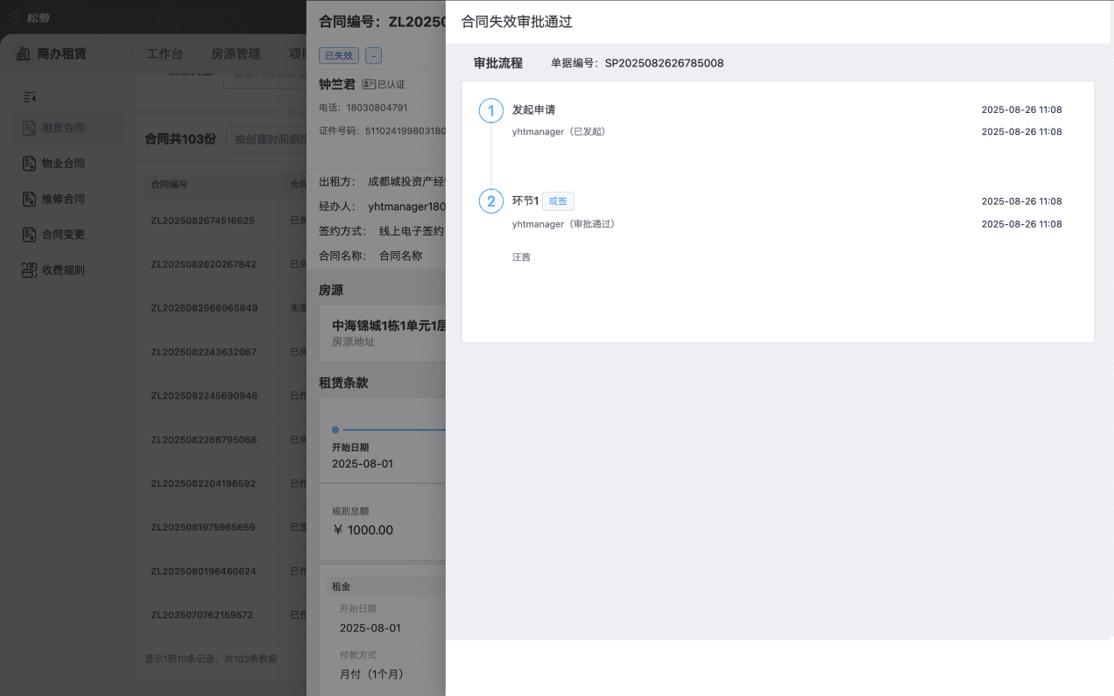Image resolution: width=1114 pixels, height=696 pixels.
Task: Click the 已失效 status tag
Action: point(339,55)
